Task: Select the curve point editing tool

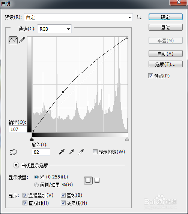Action: (x=13, y=40)
